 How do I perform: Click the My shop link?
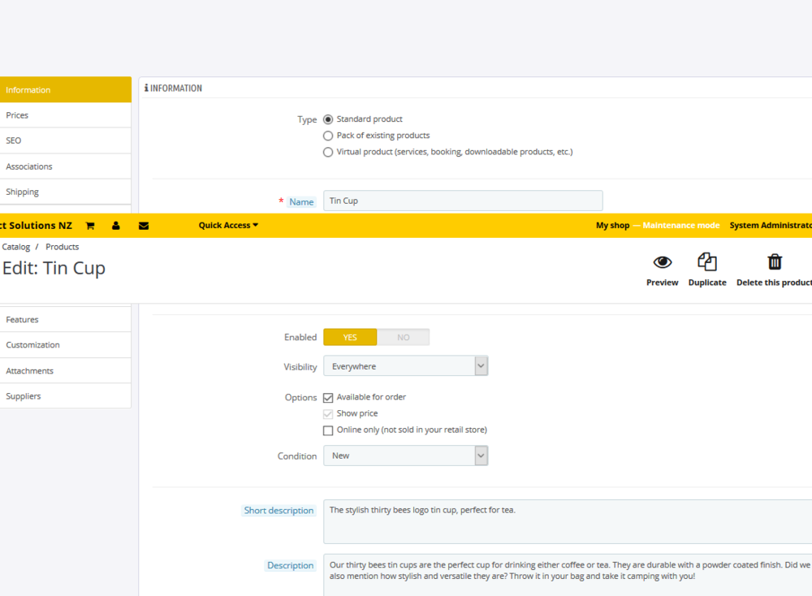coord(612,225)
